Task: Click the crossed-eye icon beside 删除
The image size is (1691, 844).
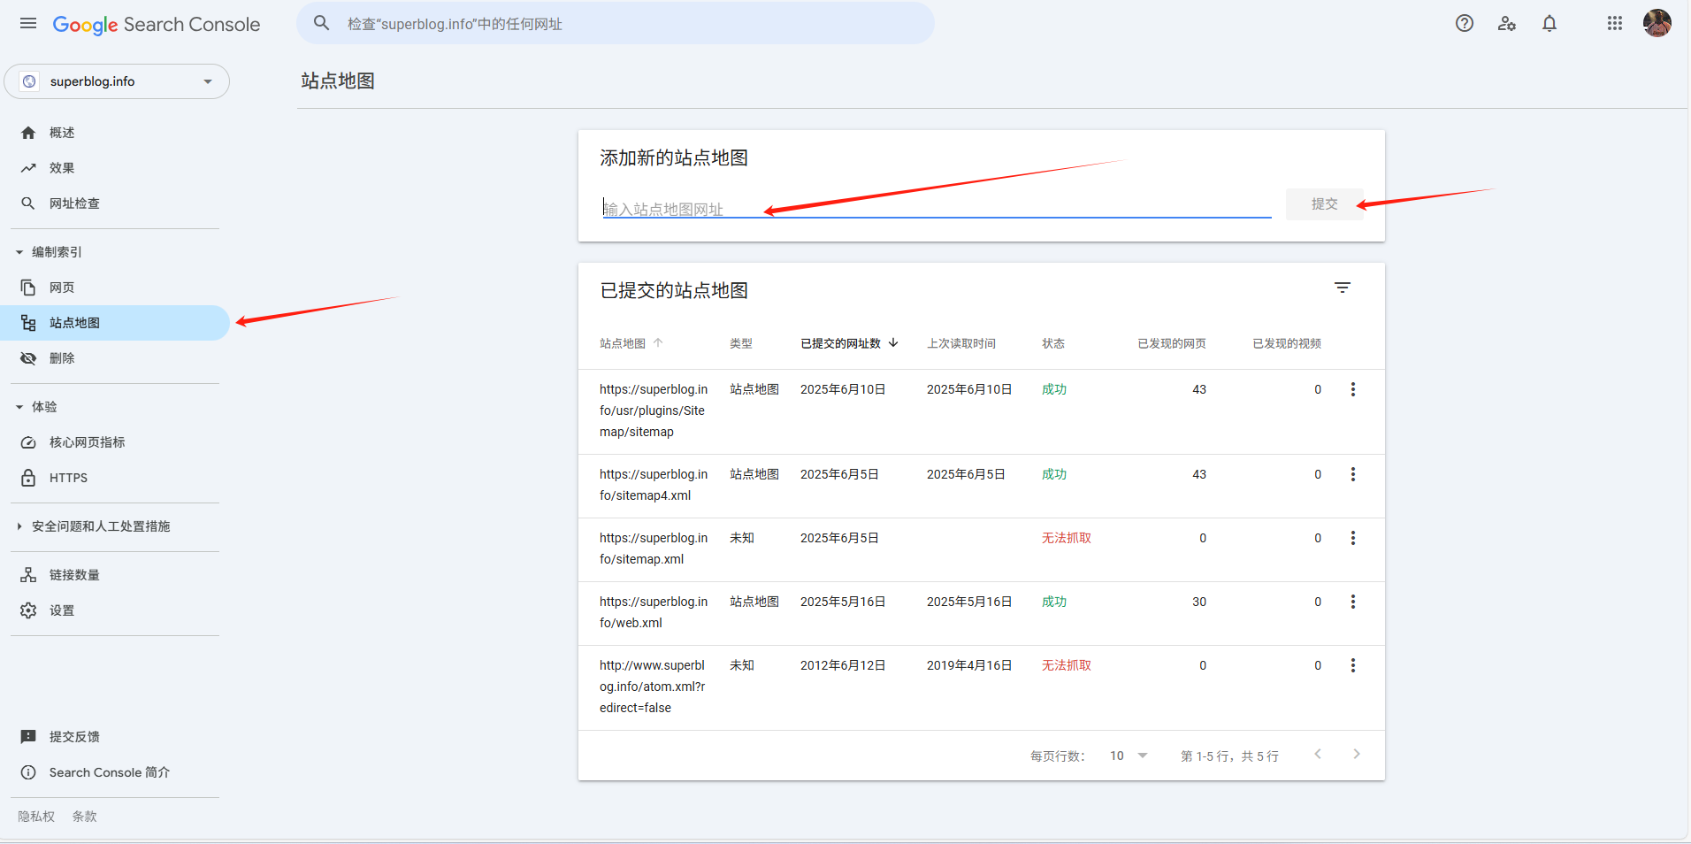Action: [28, 358]
